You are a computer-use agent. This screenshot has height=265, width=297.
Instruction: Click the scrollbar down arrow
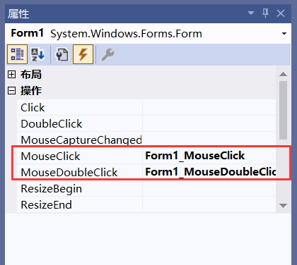(283, 206)
